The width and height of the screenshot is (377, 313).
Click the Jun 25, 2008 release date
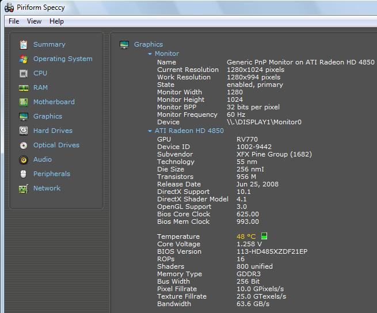[x=257, y=184]
